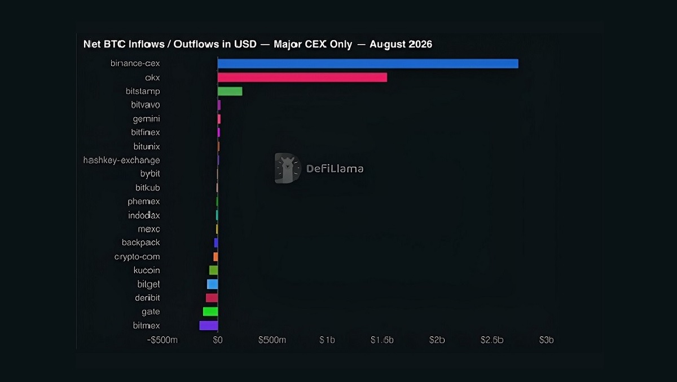Select the deribit red bar
The height and width of the screenshot is (382, 677).
click(212, 298)
